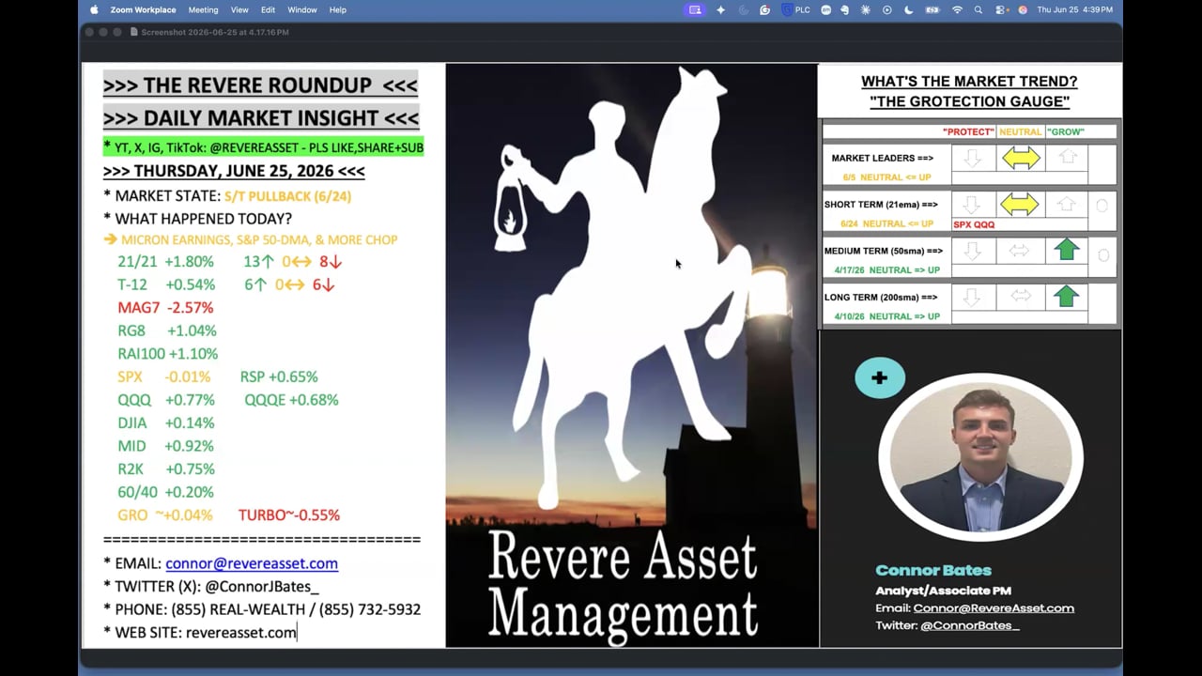1202x676 pixels.
Task: Open the Help menu
Action: pos(338,9)
